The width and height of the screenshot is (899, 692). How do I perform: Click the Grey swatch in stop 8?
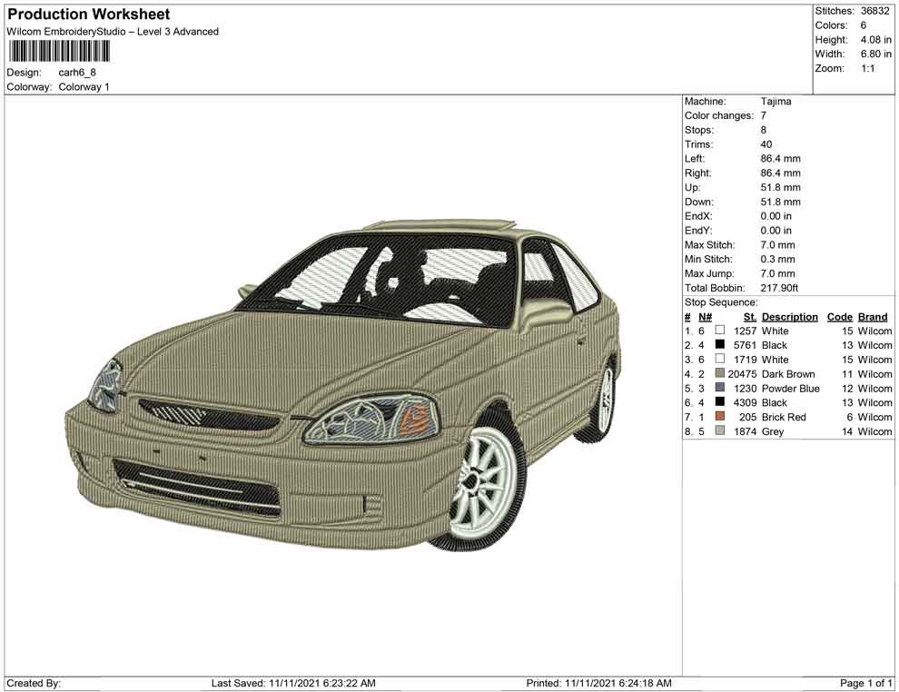pyautogui.click(x=717, y=431)
